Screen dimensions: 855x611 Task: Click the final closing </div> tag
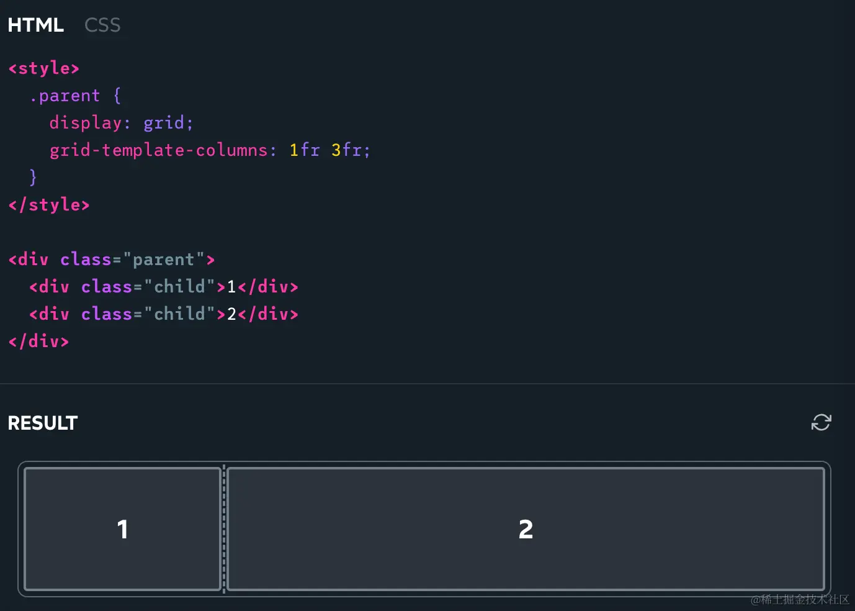pos(38,342)
